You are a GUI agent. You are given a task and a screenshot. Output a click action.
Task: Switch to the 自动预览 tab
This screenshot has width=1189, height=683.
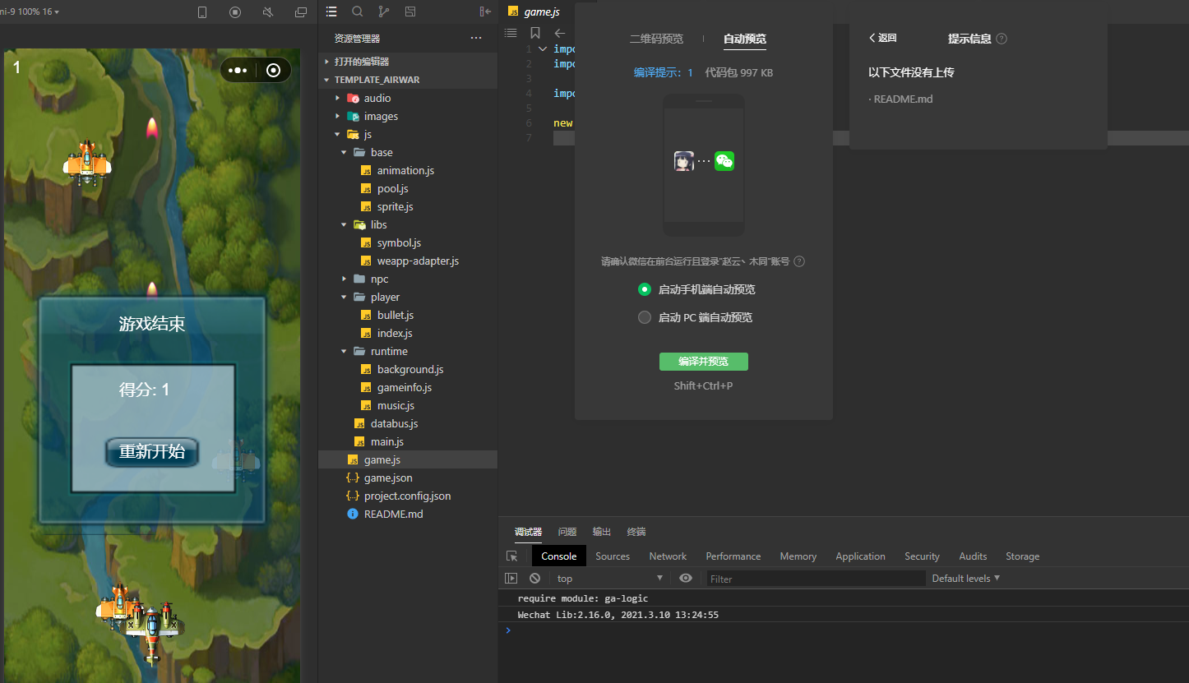click(745, 39)
